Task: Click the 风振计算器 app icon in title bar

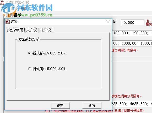Action: pos(2,2)
